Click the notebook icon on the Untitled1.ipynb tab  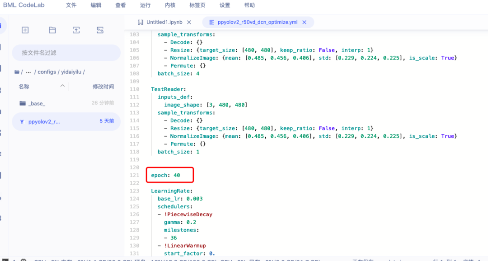(x=141, y=22)
